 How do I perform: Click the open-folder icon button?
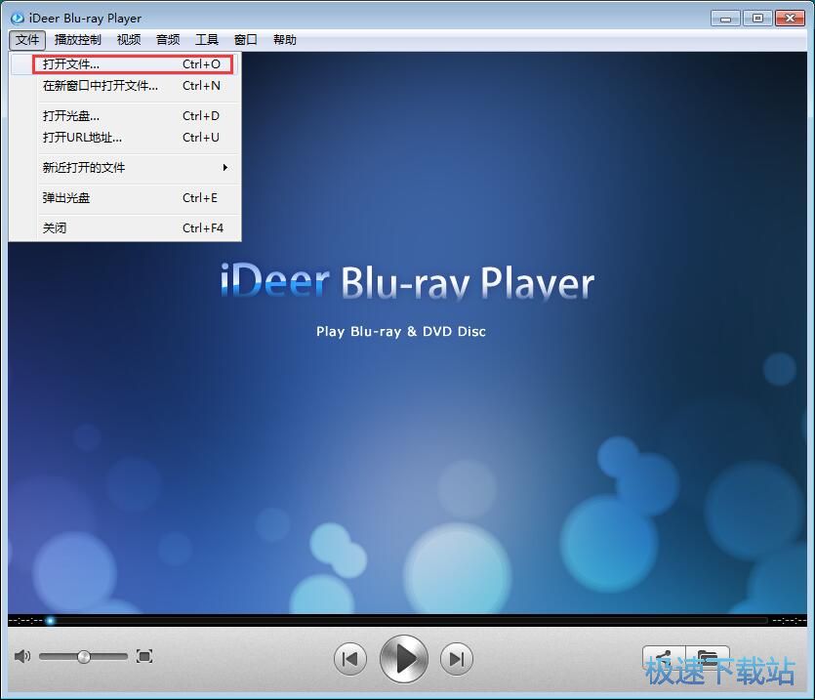(708, 659)
